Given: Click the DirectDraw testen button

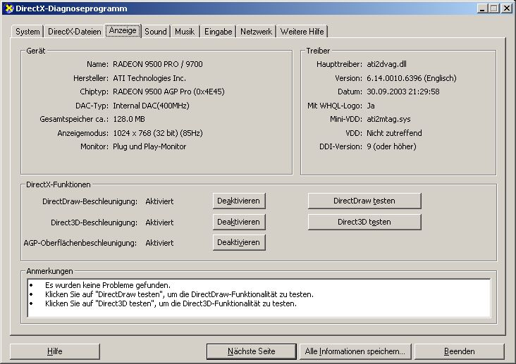Looking at the screenshot, I should [x=364, y=201].
